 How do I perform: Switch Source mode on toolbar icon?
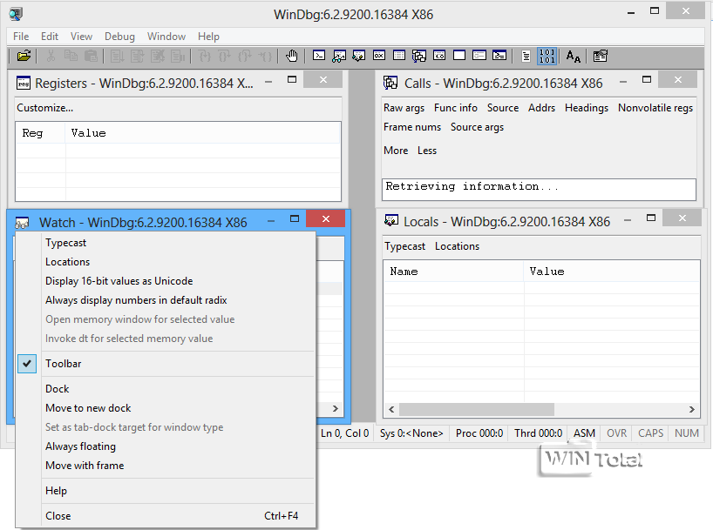click(526, 56)
